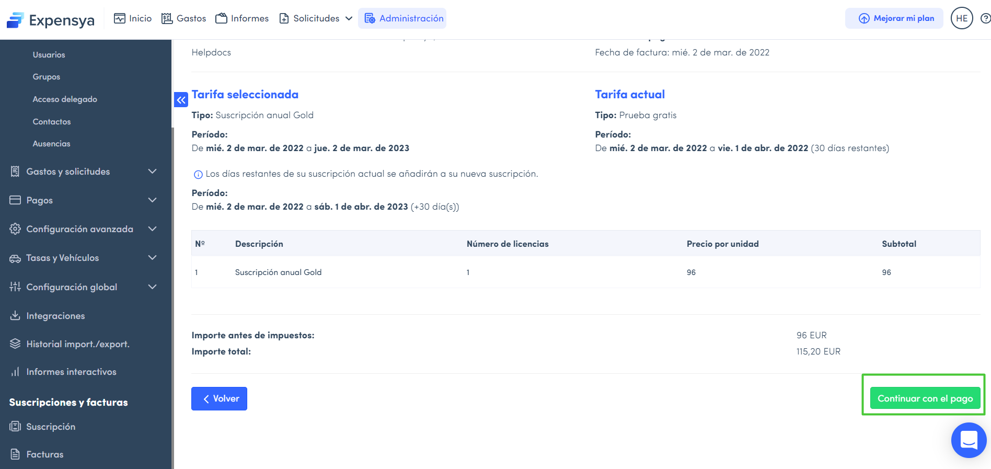Click the help question mark icon
991x469 pixels.
click(985, 18)
